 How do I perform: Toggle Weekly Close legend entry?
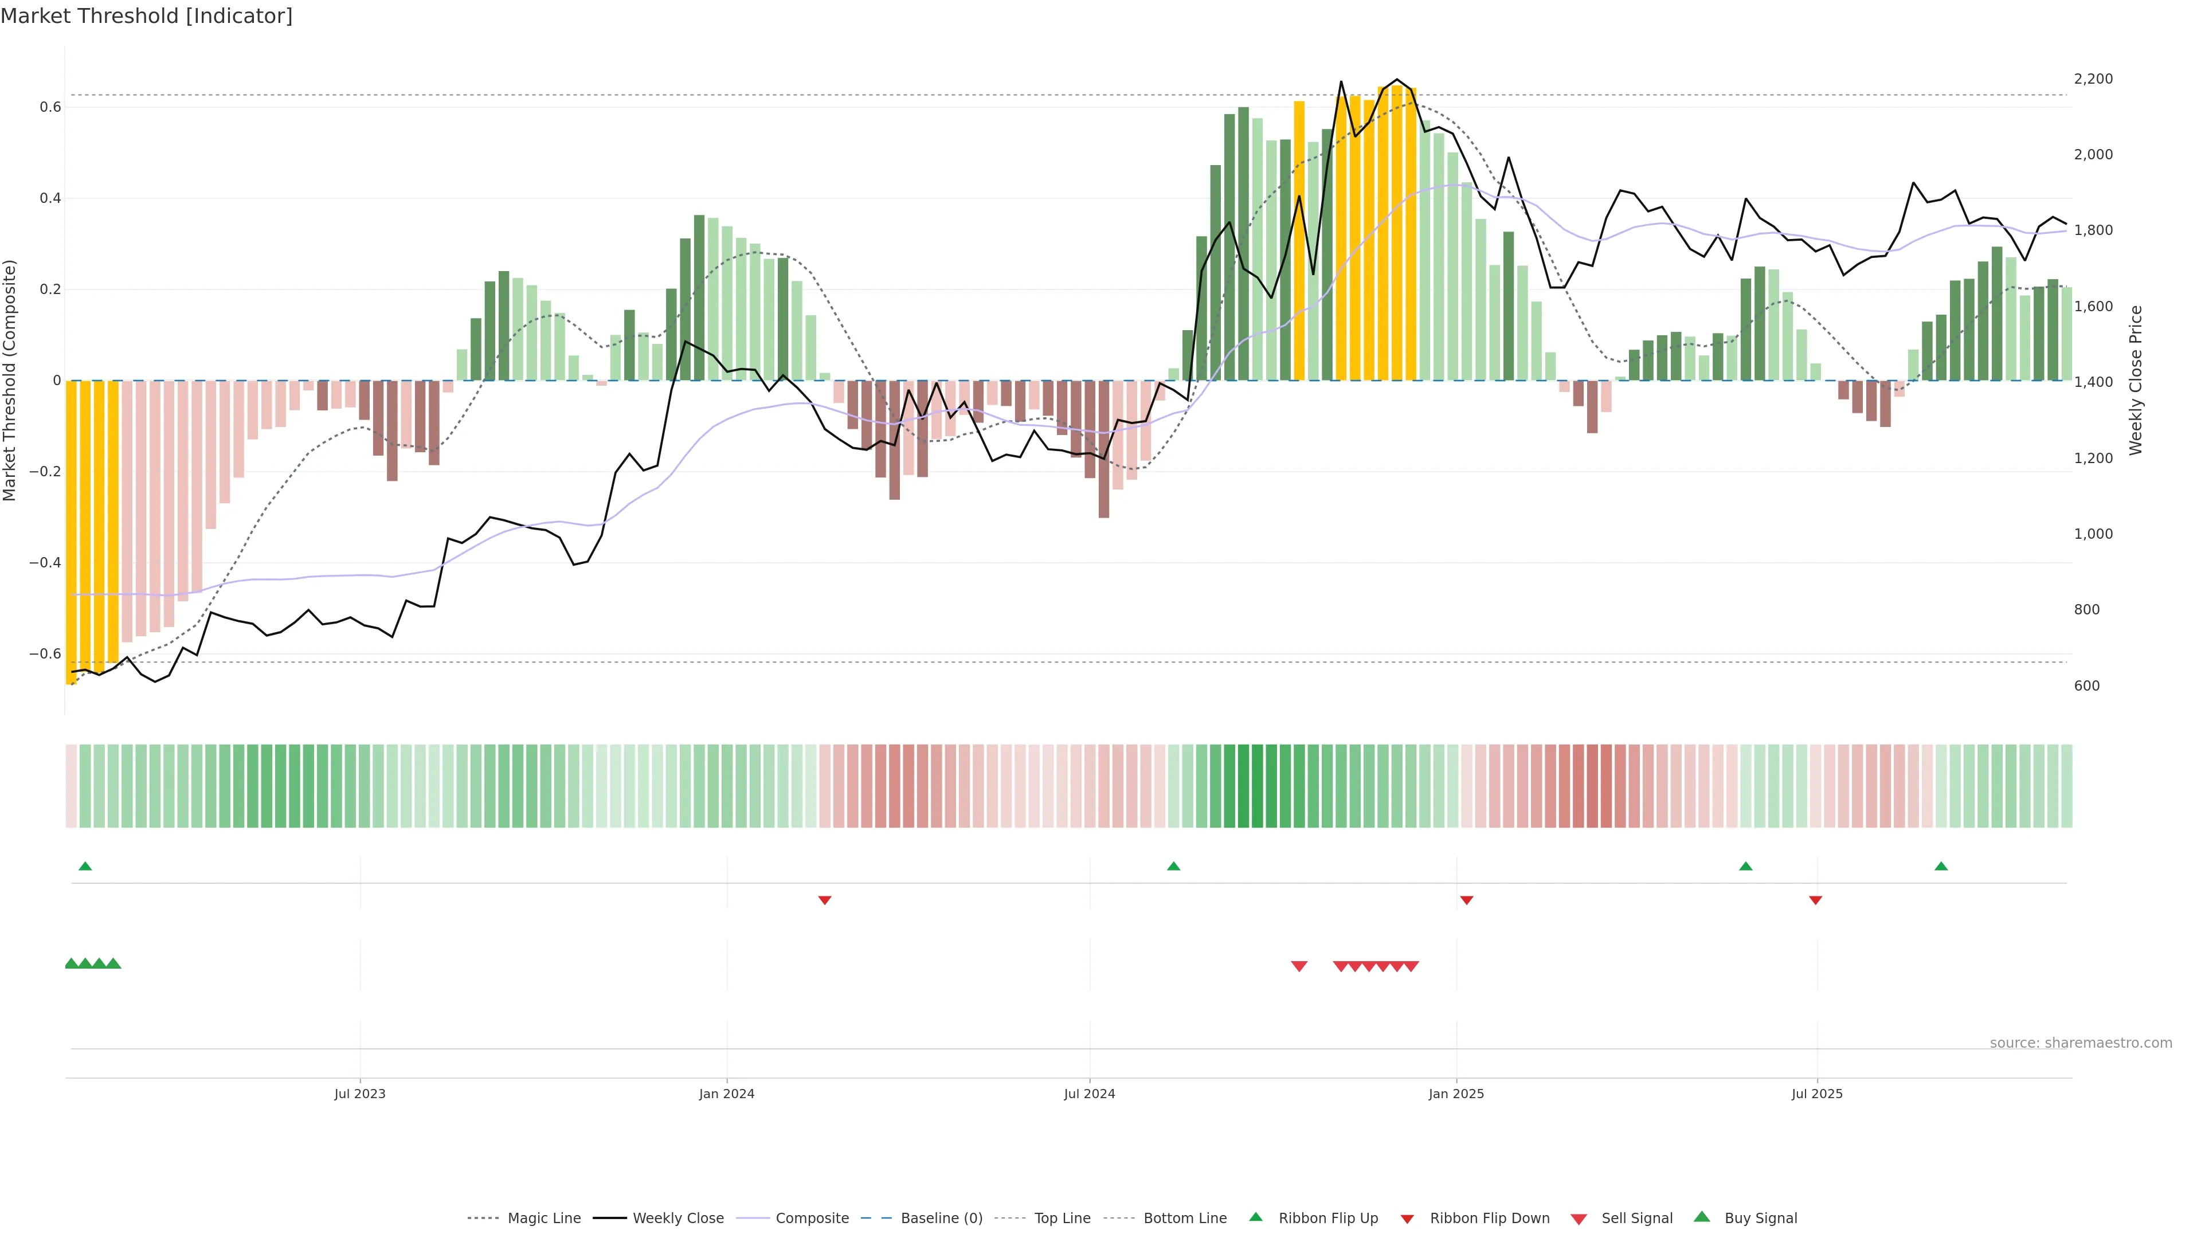(x=677, y=1217)
